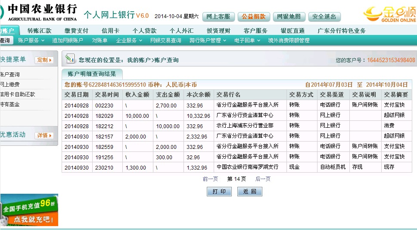
Task: Select 境外消费限额管理 in the submenu
Action: 289,41
